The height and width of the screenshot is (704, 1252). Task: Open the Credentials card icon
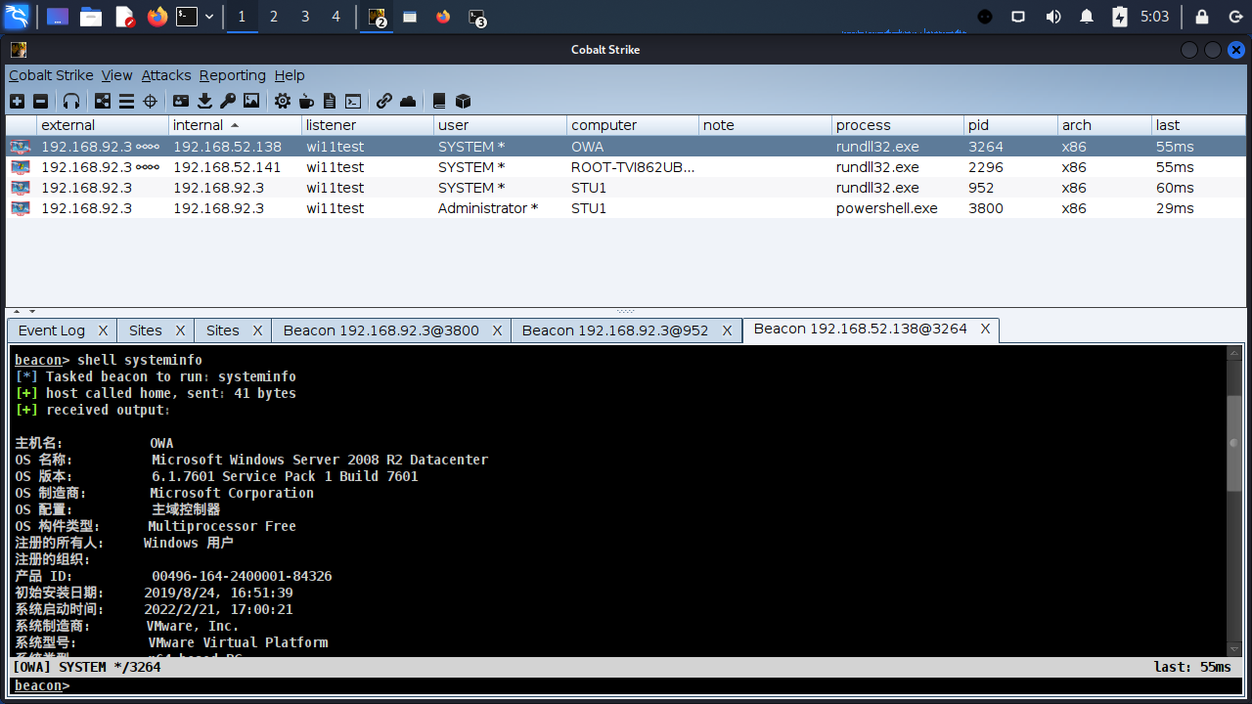tap(181, 101)
